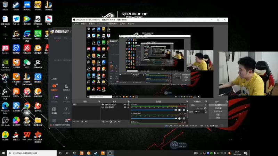Select the scene entry in Scenes list
This screenshot has height=156, width=278.
pos(86,105)
